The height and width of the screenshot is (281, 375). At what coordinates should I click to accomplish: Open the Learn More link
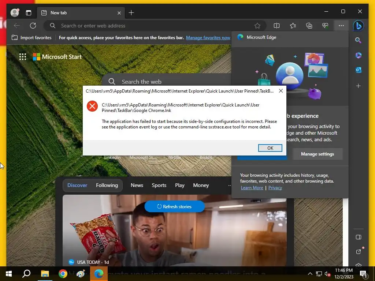(252, 188)
